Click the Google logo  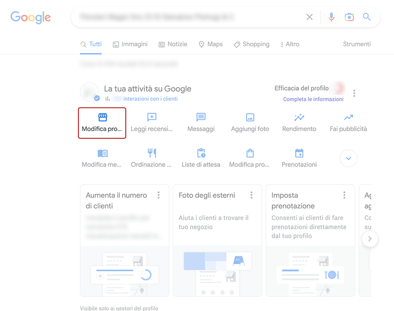(x=31, y=17)
